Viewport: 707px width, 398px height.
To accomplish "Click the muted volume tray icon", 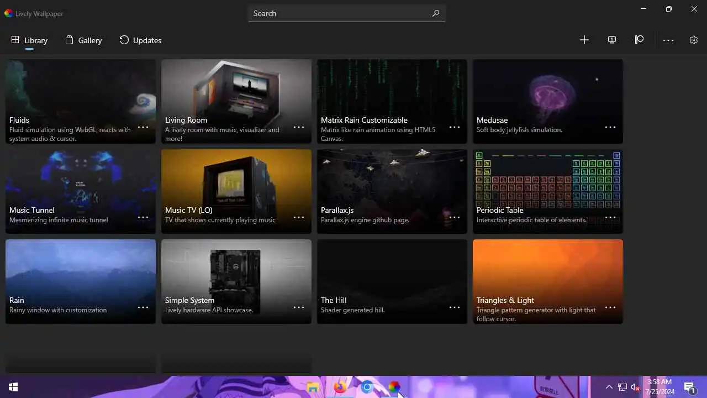I will click(636, 387).
